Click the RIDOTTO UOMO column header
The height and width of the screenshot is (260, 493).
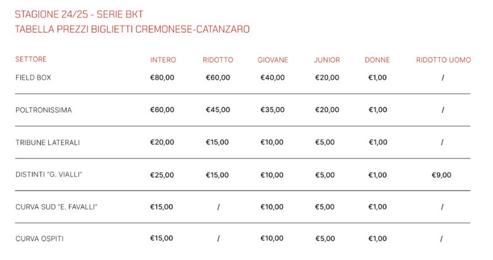pyautogui.click(x=443, y=60)
